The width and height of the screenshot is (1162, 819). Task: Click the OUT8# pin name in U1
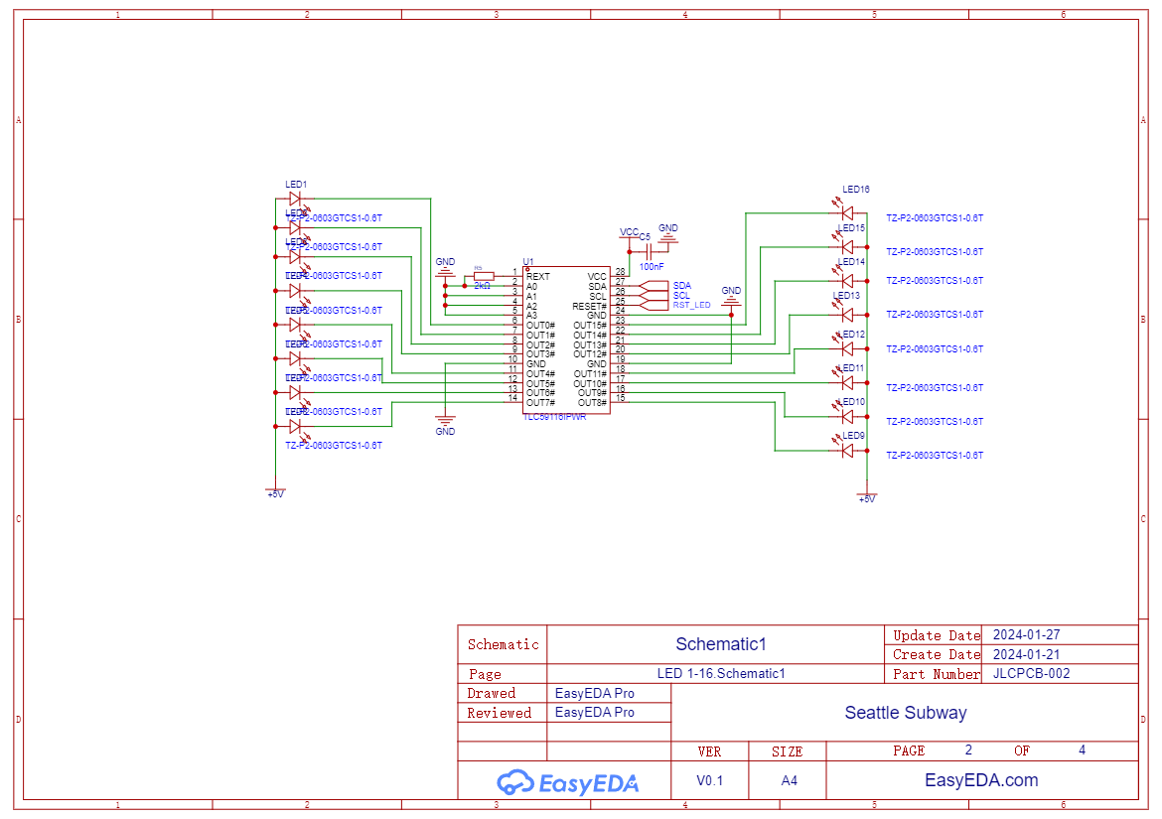click(592, 403)
